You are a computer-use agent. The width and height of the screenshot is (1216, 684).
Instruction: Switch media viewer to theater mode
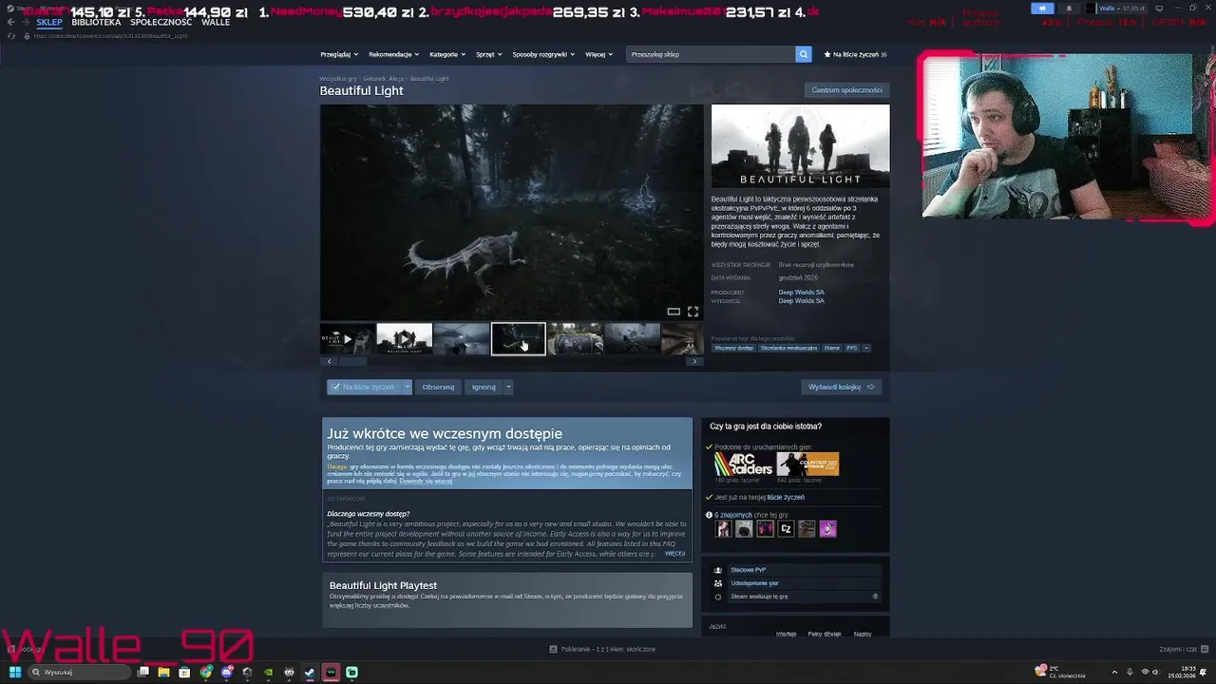click(674, 312)
